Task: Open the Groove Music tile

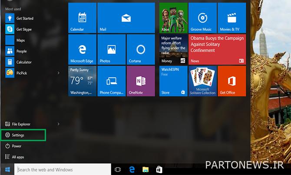Action: 202,18
